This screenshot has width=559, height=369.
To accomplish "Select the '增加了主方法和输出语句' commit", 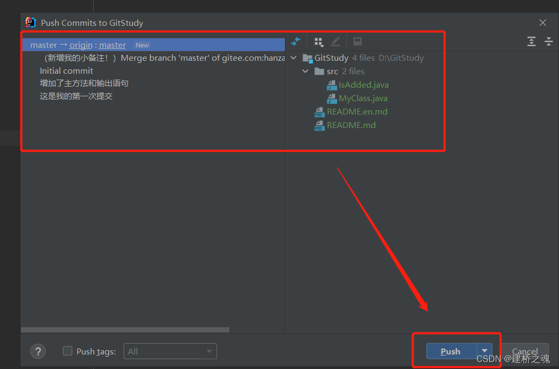I will 153,83.
